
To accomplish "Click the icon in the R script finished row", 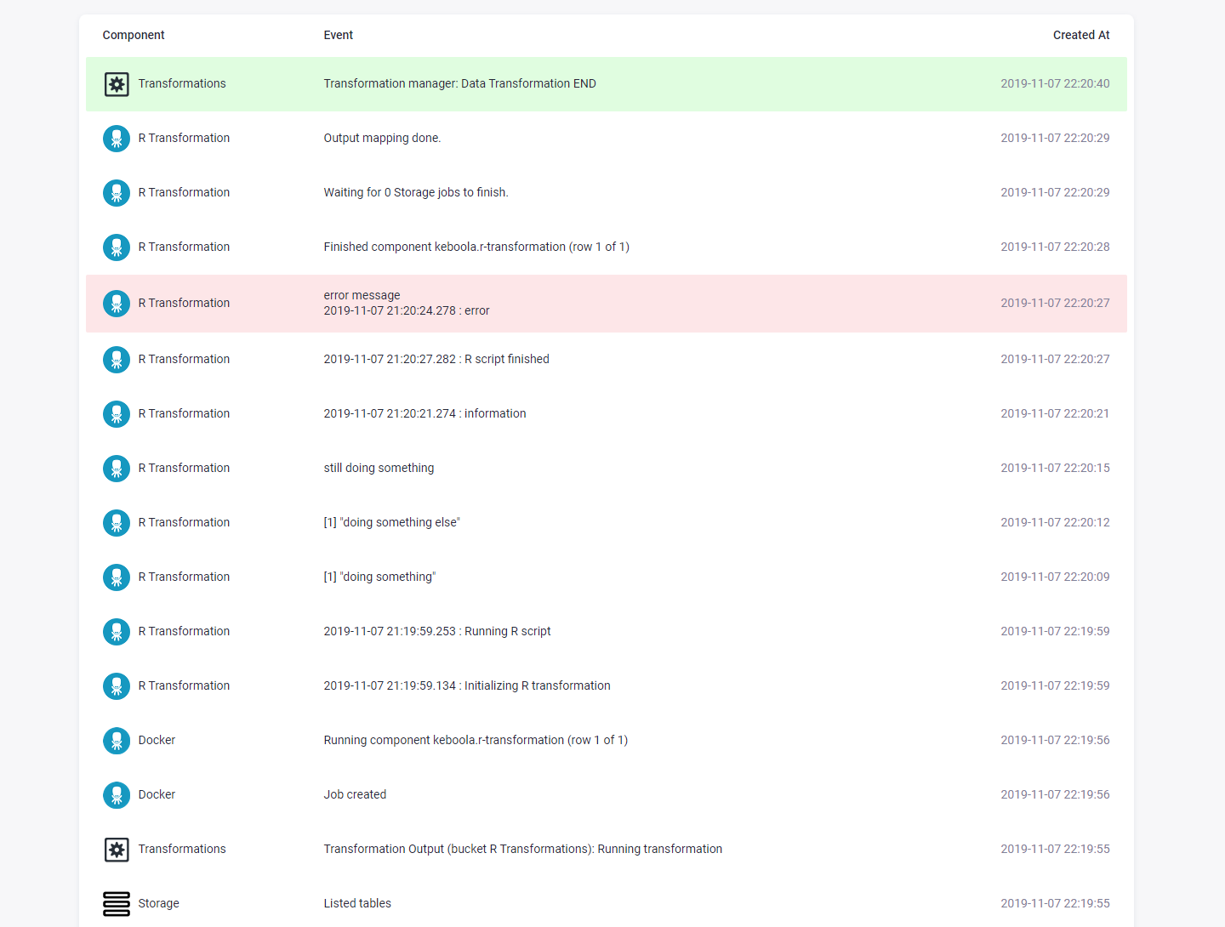I will (x=117, y=360).
